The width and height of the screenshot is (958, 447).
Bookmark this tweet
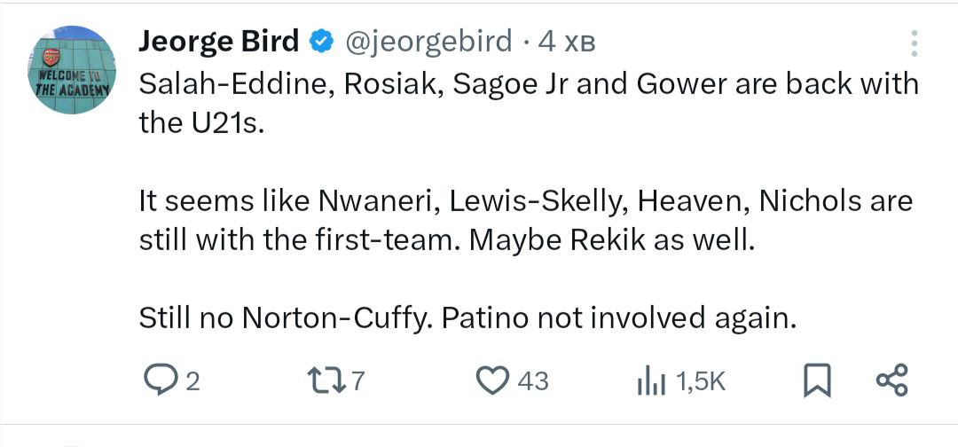814,381
